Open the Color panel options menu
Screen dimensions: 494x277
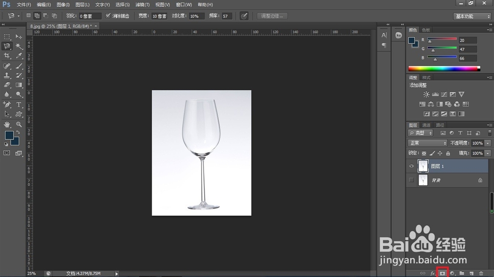click(489, 30)
